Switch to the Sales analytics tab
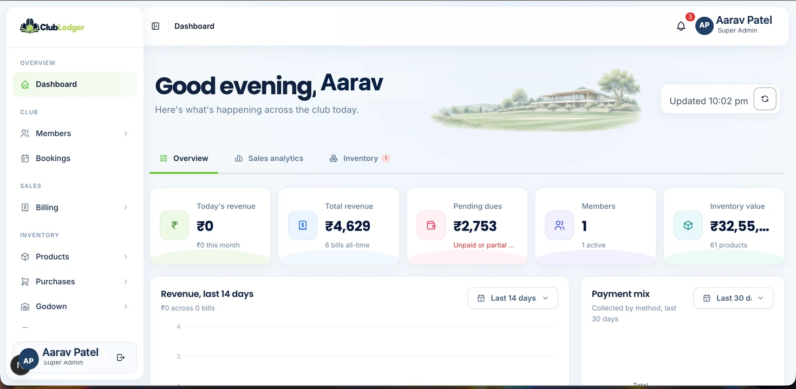 coord(269,159)
